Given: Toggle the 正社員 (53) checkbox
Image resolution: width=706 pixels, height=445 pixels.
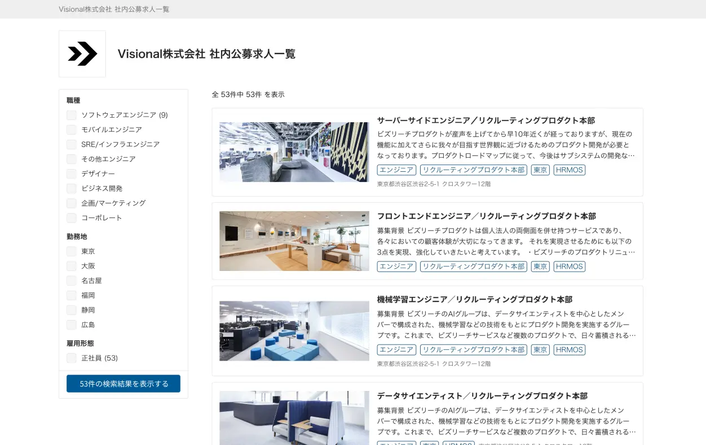Looking at the screenshot, I should (x=72, y=358).
